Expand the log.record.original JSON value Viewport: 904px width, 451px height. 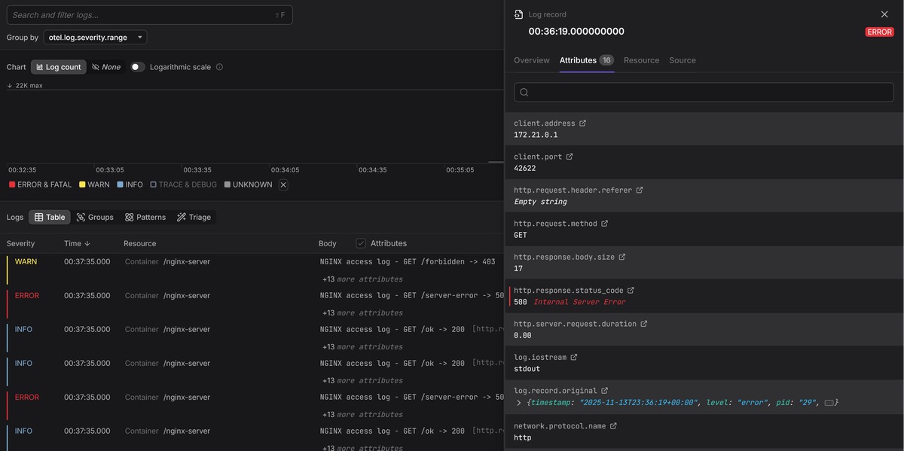(518, 403)
